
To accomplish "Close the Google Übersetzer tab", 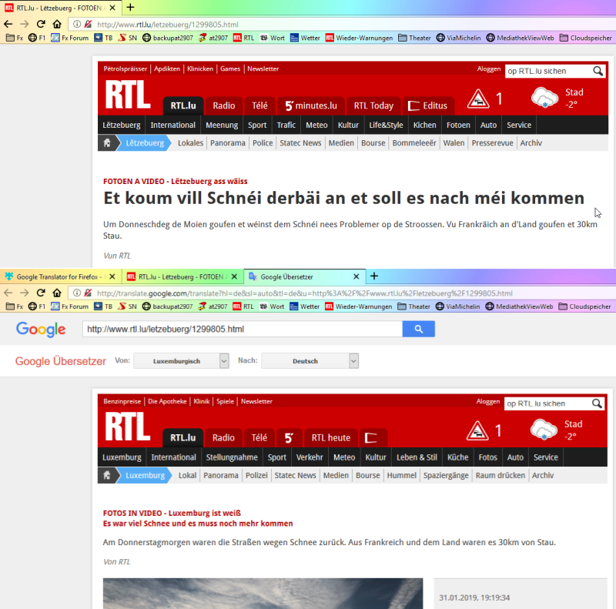I will coord(356,276).
